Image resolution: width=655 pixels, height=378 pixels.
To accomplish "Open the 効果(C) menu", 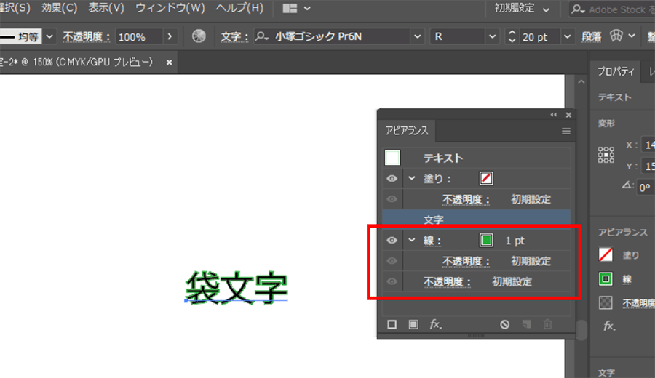I will point(60,8).
